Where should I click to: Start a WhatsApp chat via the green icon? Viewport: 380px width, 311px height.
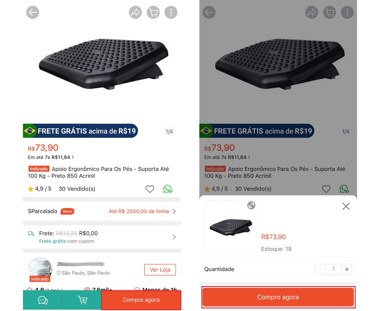(168, 189)
